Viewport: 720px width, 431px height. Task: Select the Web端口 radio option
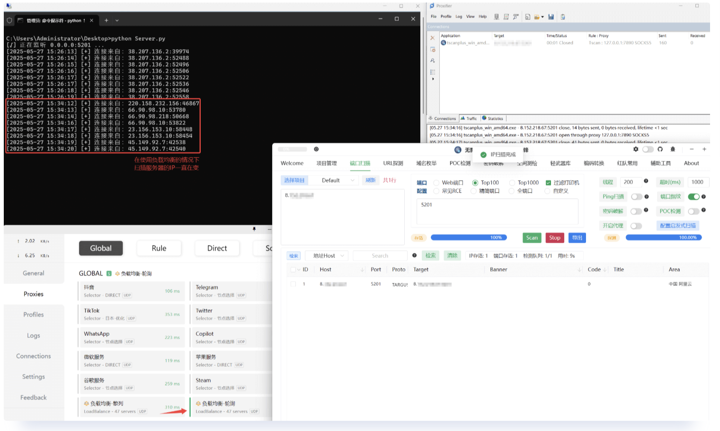(x=436, y=183)
